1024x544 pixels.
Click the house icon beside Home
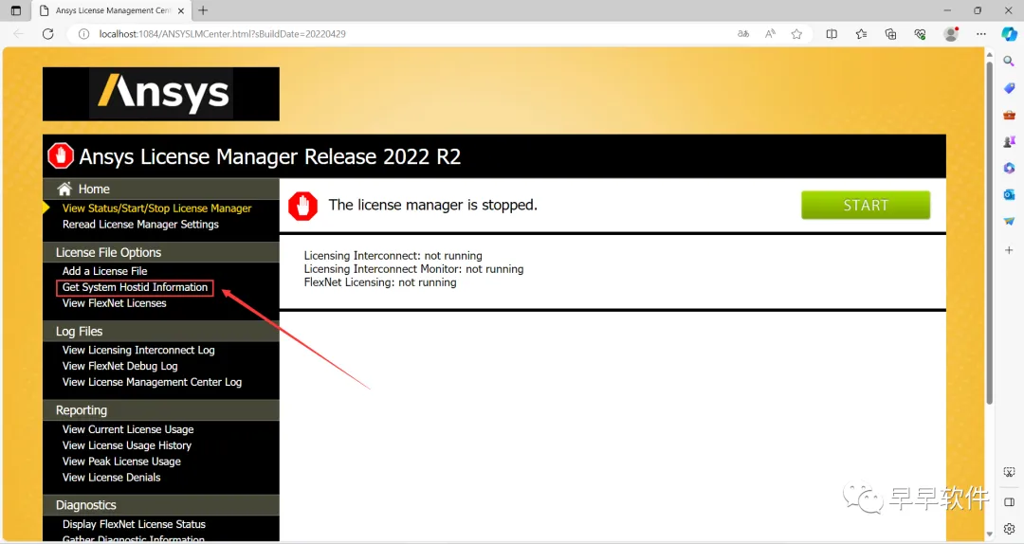coord(64,189)
